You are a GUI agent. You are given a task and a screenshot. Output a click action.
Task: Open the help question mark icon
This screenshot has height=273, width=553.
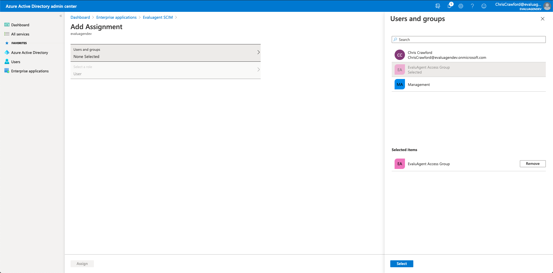pyautogui.click(x=472, y=6)
